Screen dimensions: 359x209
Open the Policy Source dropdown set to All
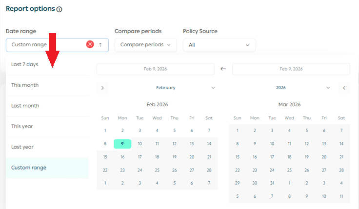click(219, 45)
